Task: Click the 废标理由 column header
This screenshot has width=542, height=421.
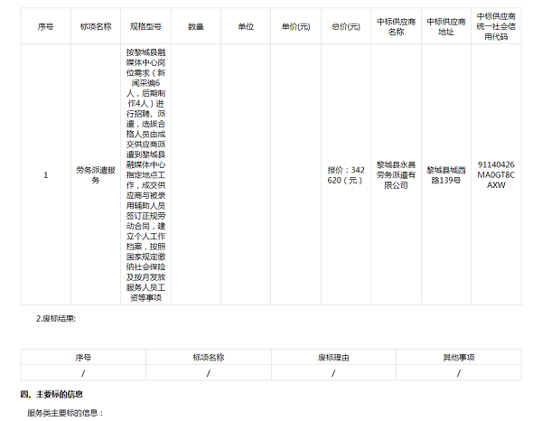Action: (x=332, y=357)
